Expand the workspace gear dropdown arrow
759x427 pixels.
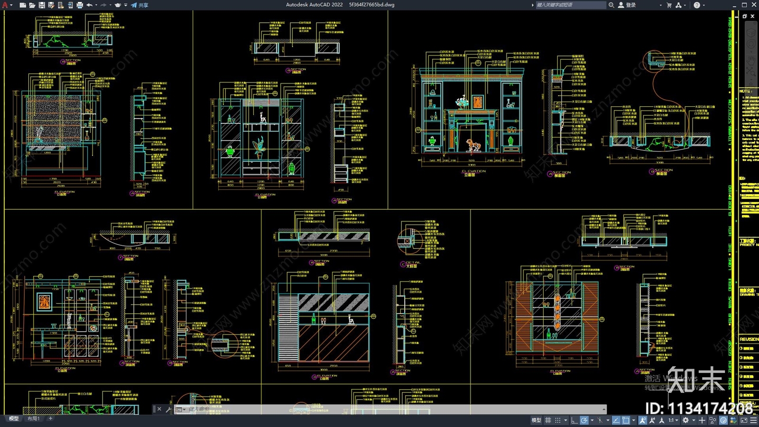pyautogui.click(x=694, y=420)
